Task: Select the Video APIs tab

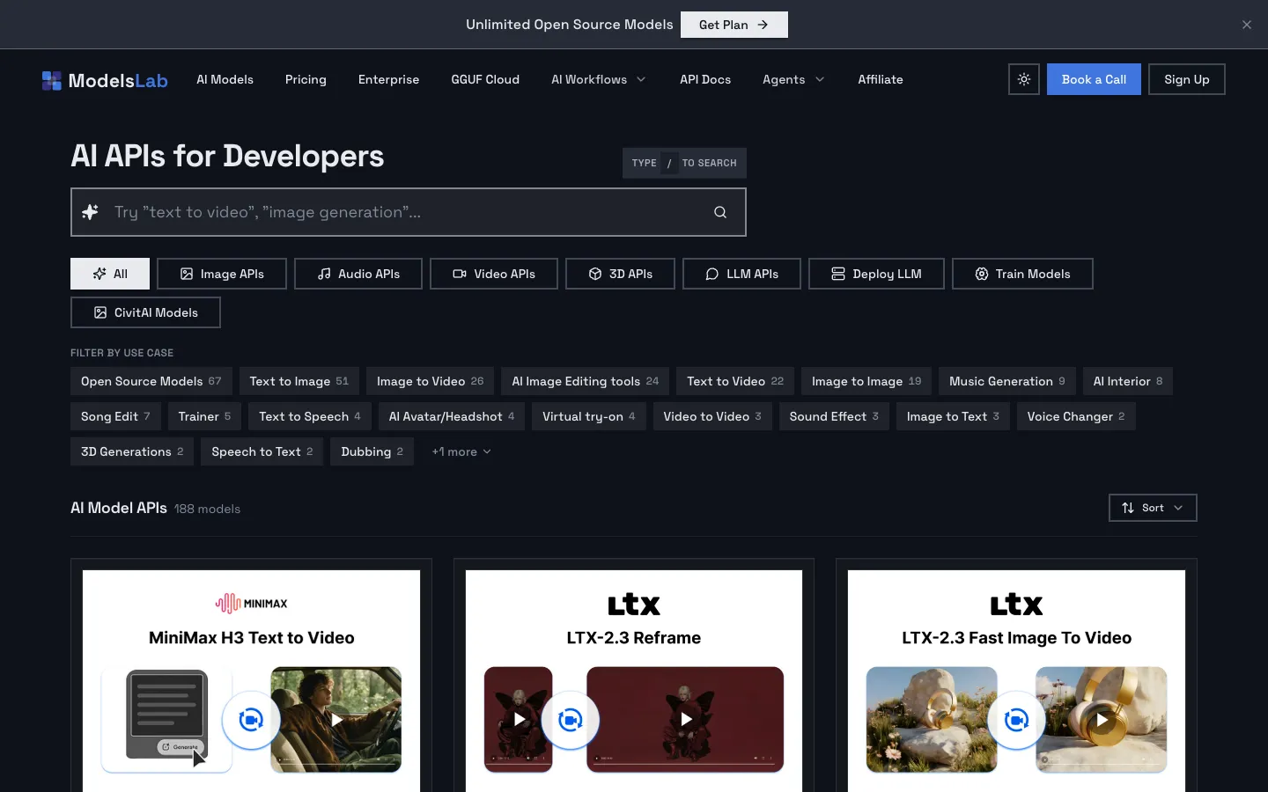Action: pyautogui.click(x=494, y=274)
